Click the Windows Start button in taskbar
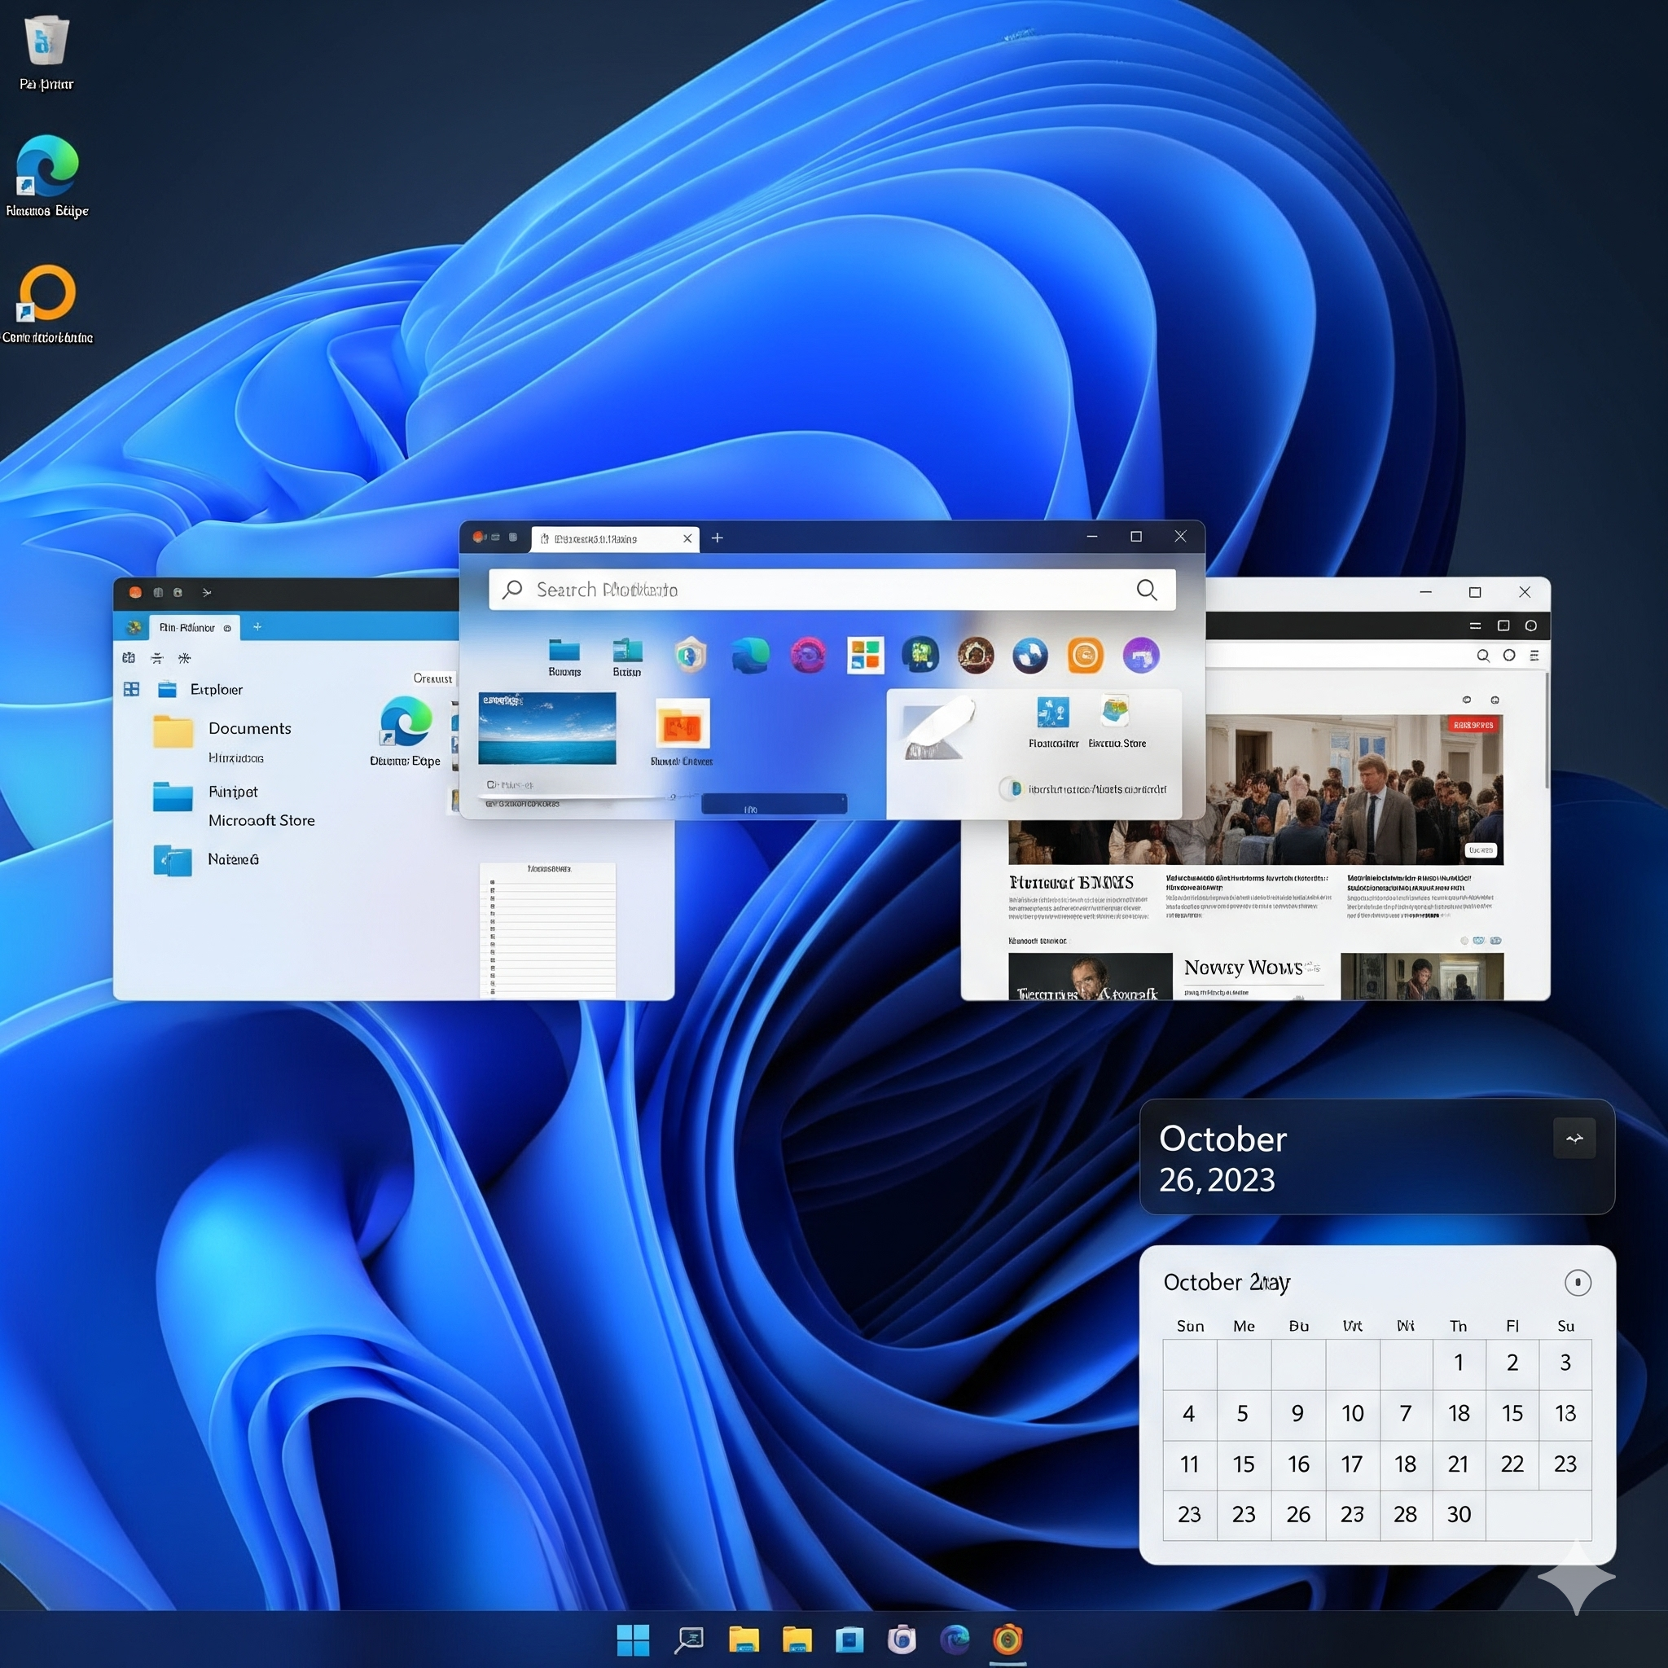This screenshot has width=1668, height=1668. [x=633, y=1639]
